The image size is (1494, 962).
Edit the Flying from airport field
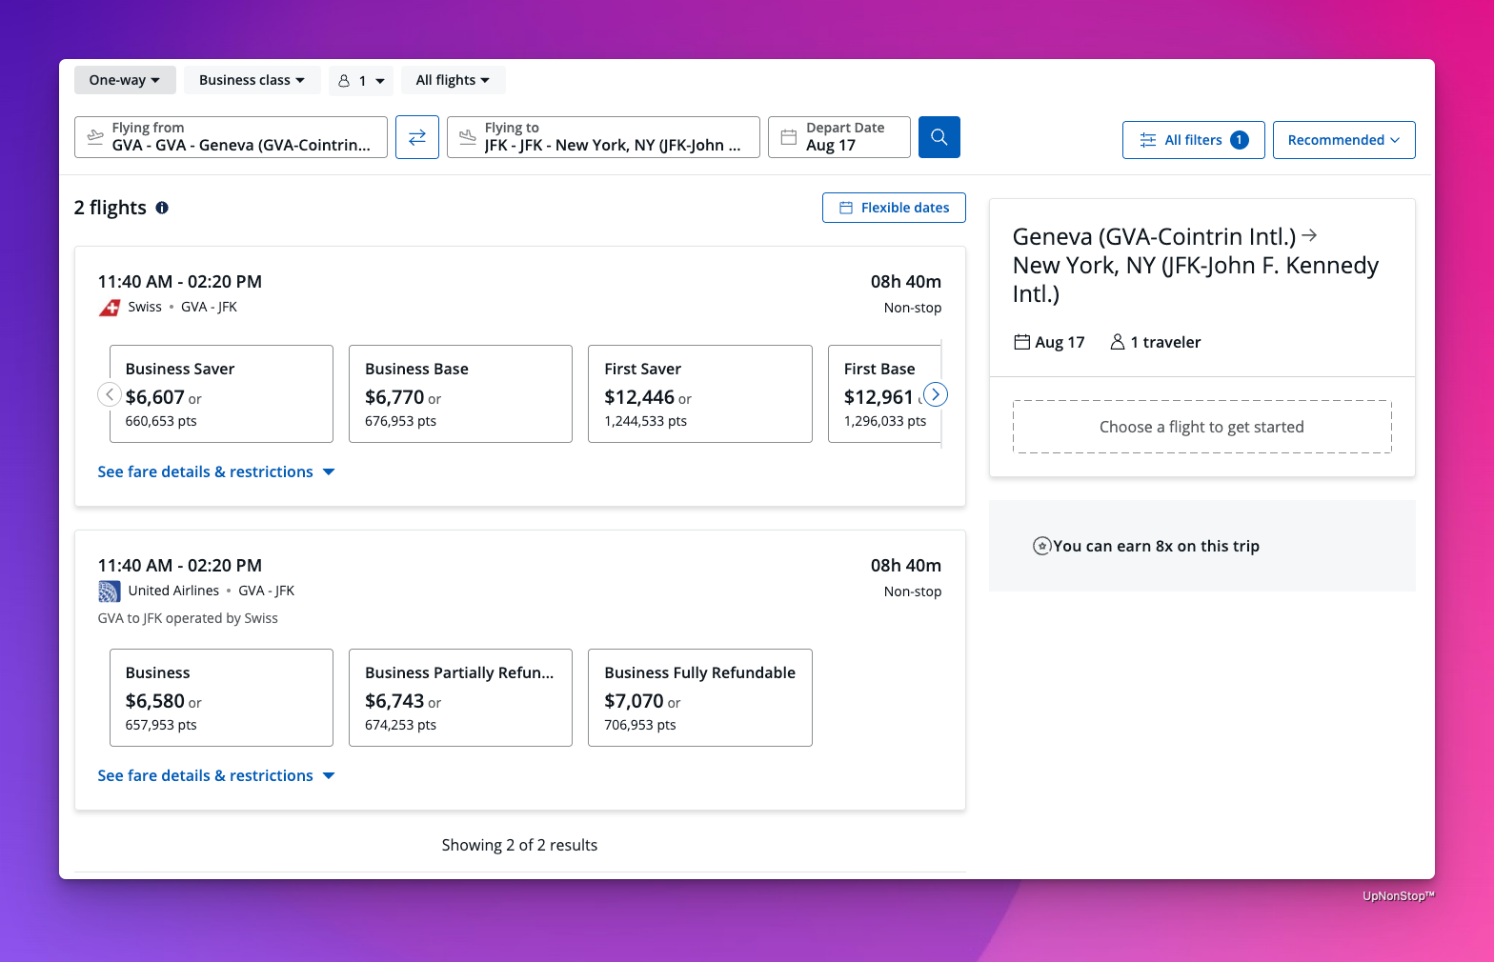232,137
